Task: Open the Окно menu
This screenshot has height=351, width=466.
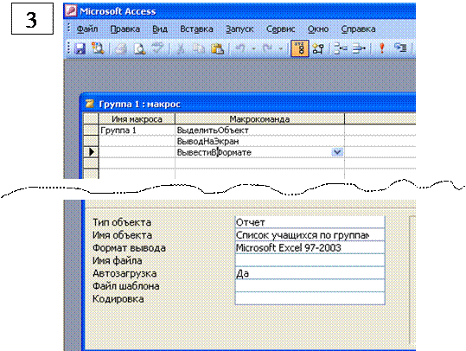Action: 318,29
